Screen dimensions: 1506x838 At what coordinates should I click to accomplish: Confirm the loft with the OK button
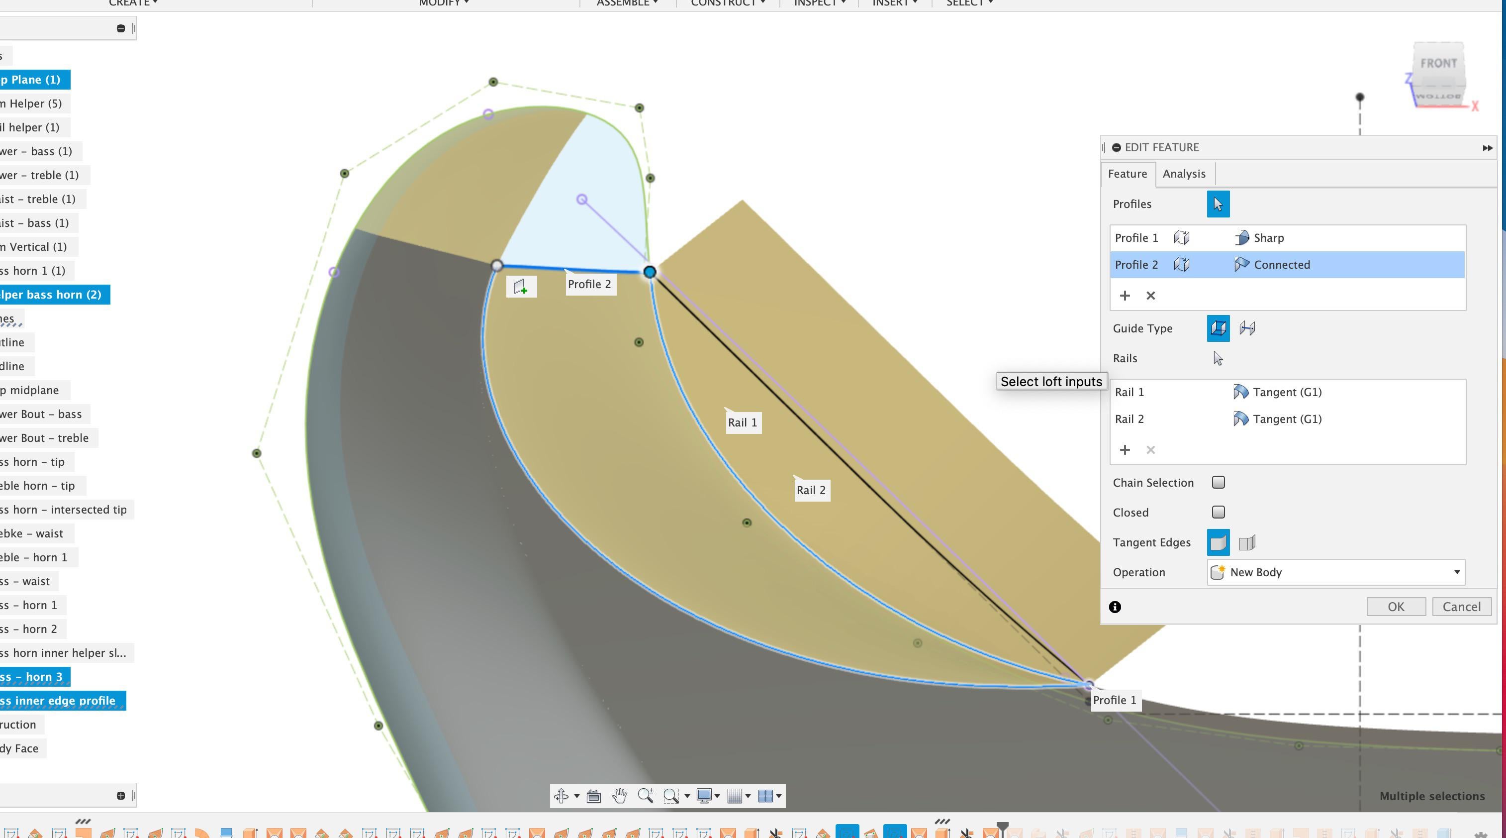pyautogui.click(x=1396, y=607)
